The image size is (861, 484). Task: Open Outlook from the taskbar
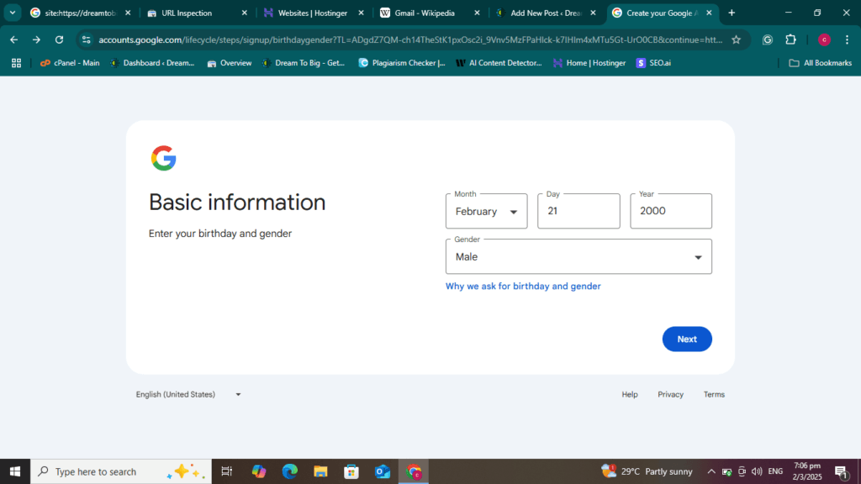point(383,471)
